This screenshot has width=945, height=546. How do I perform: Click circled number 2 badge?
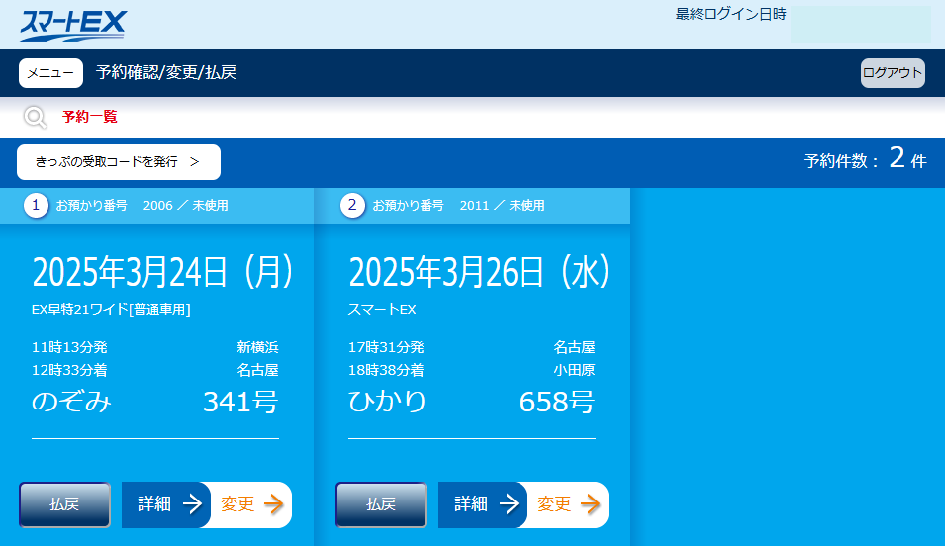pyautogui.click(x=352, y=206)
